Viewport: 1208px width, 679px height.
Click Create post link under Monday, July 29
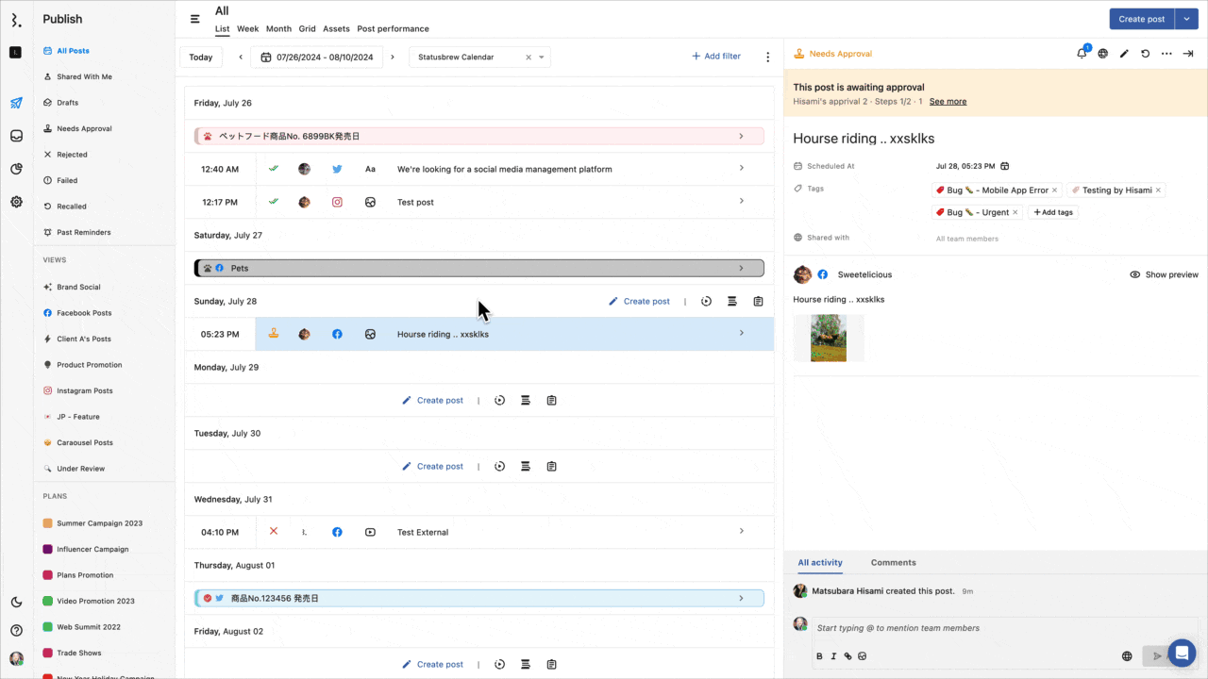click(x=433, y=401)
